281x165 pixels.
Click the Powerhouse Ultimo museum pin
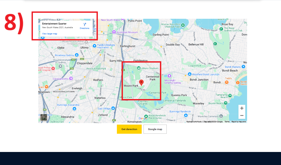86,42
